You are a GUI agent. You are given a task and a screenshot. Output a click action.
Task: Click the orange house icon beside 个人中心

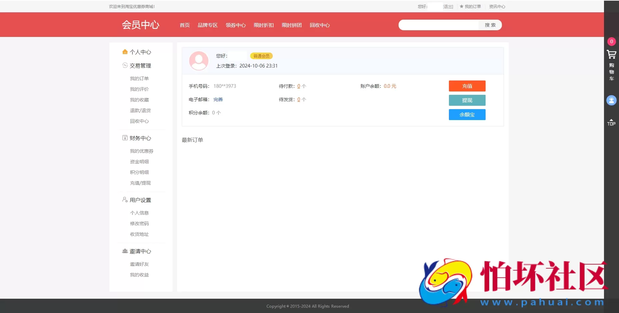click(x=125, y=52)
